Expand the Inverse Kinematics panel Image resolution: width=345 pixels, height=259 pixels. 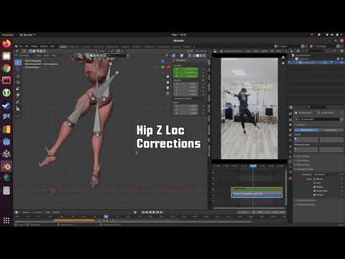pyautogui.click(x=307, y=200)
